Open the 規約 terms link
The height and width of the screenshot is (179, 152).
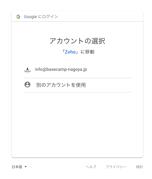point(139,167)
